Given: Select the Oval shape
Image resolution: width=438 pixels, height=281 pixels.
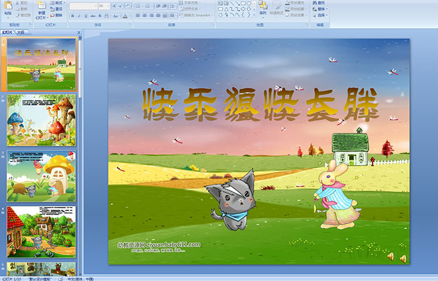Looking at the screenshot, I should click(x=249, y=3).
